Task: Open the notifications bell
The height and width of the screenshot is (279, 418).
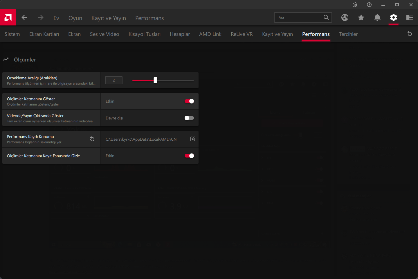Action: pyautogui.click(x=377, y=17)
